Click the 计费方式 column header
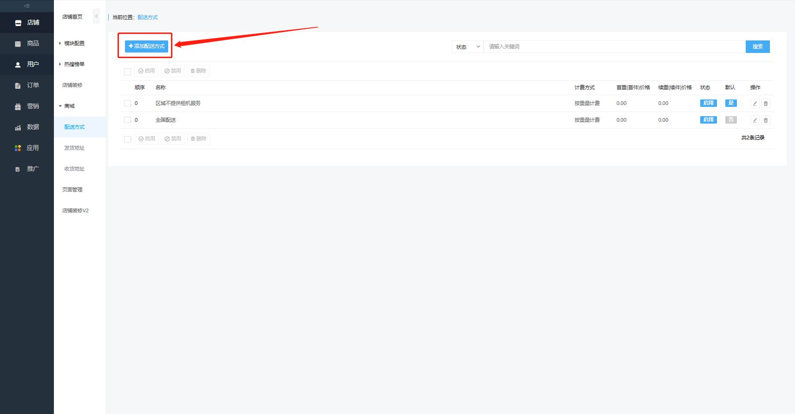 pyautogui.click(x=585, y=87)
